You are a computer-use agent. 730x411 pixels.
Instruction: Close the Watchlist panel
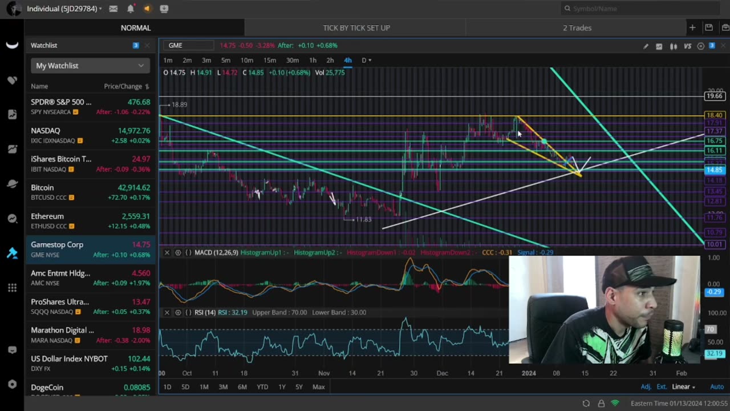pyautogui.click(x=147, y=45)
